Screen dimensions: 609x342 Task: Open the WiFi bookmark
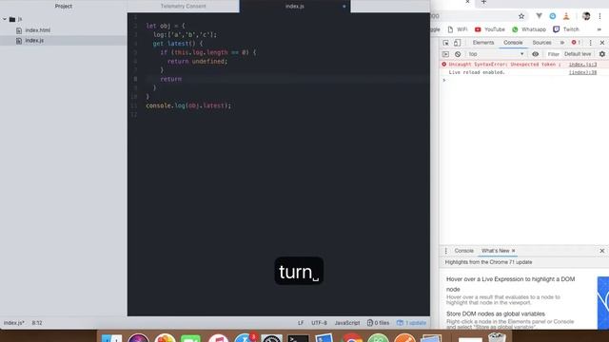coord(458,29)
